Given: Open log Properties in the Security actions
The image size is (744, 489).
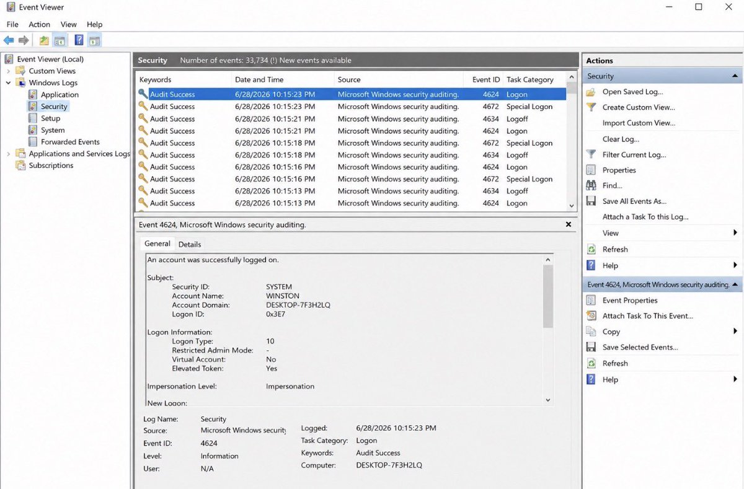Looking at the screenshot, I should (619, 170).
